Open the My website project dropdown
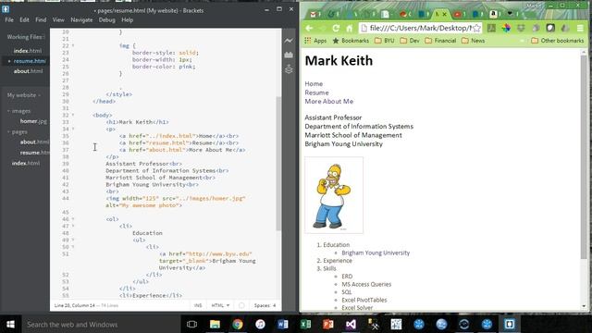Image resolution: width=592 pixels, height=333 pixels. pyautogui.click(x=24, y=95)
